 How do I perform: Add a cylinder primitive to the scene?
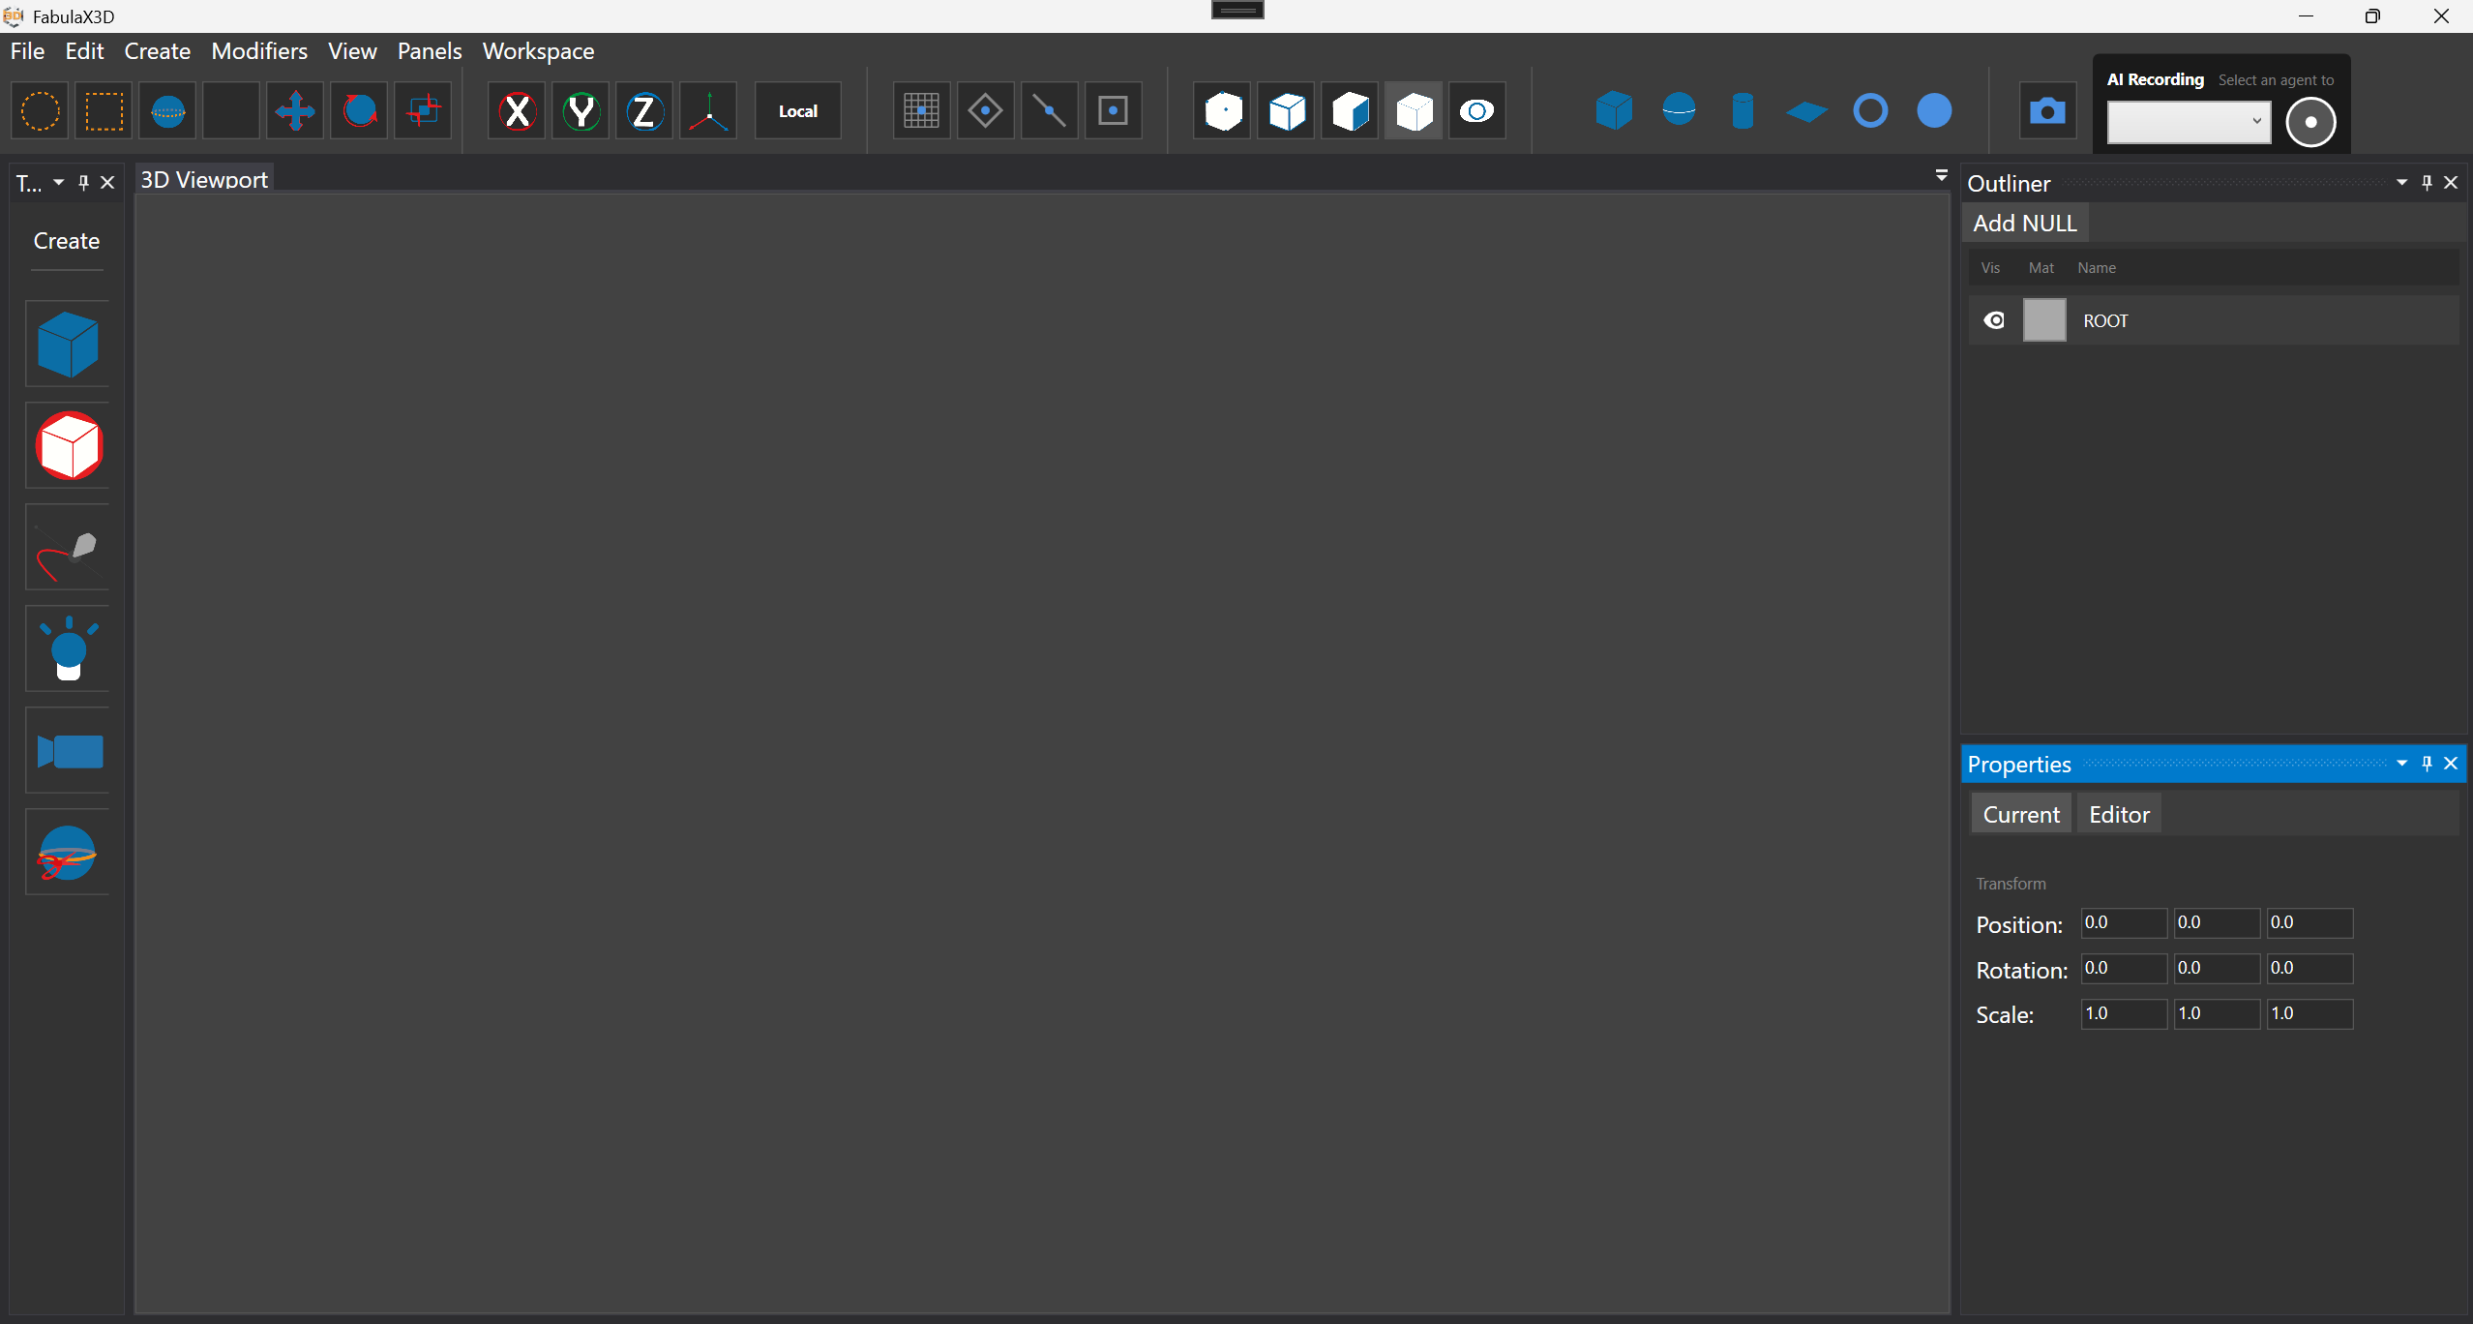[x=1743, y=110]
